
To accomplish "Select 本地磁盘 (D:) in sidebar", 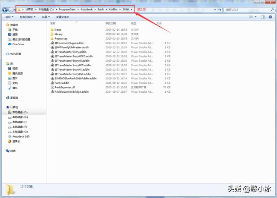I will (x=20, y=117).
